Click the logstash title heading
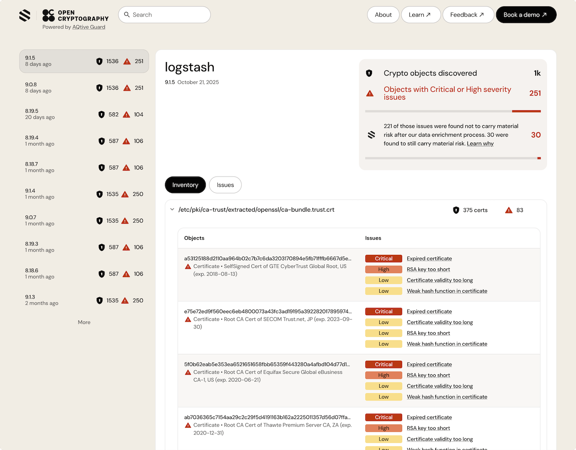This screenshot has width=576, height=450. click(x=190, y=67)
